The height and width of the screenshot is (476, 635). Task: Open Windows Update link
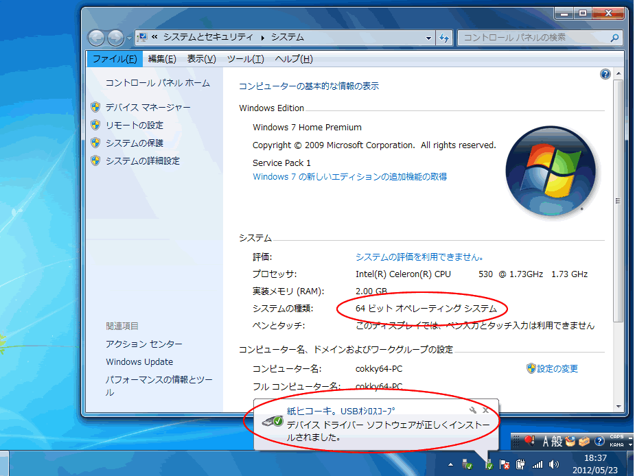coord(139,362)
